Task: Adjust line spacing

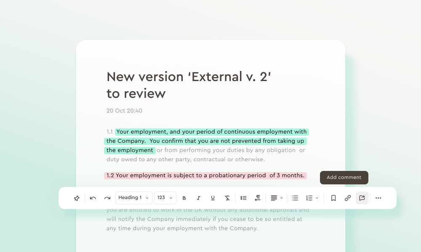Action: (x=243, y=198)
